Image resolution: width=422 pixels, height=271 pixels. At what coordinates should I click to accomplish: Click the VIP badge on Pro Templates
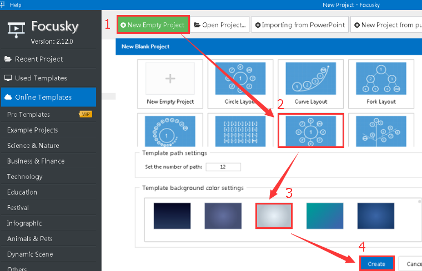point(86,114)
